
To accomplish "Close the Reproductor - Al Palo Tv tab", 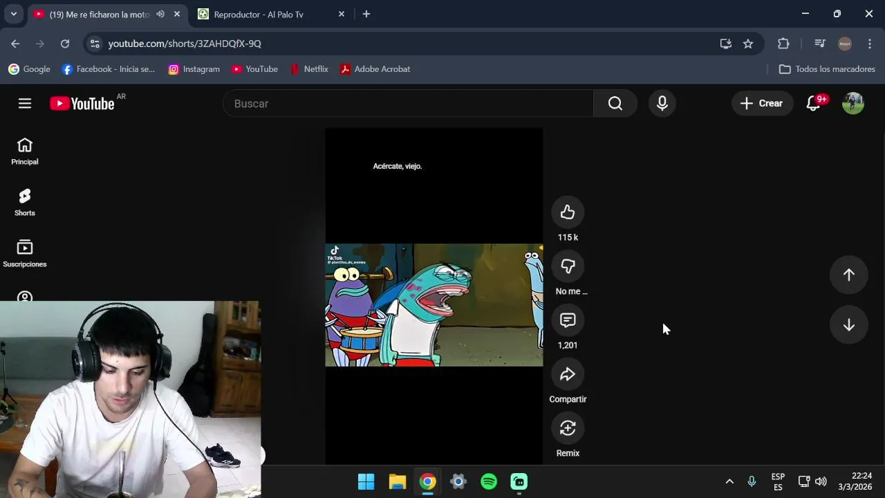I will click(341, 14).
